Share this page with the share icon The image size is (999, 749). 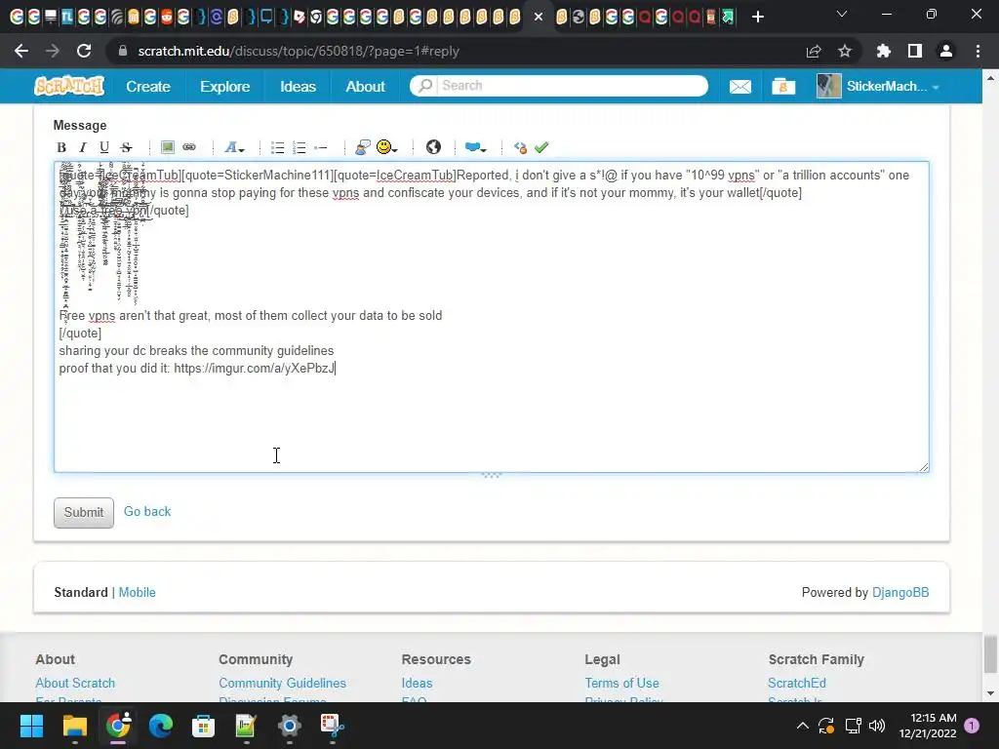click(x=814, y=51)
